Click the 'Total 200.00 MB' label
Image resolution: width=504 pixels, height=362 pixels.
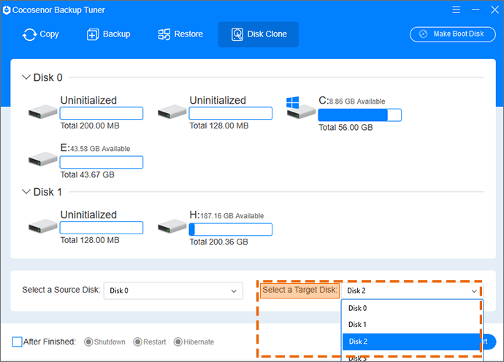[90, 126]
